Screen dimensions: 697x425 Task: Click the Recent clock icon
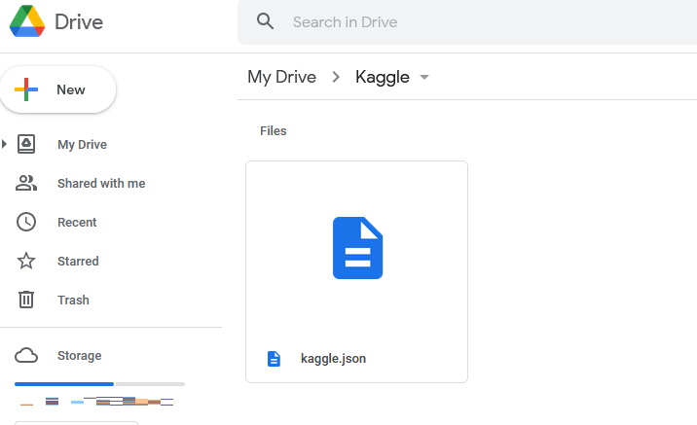click(26, 222)
